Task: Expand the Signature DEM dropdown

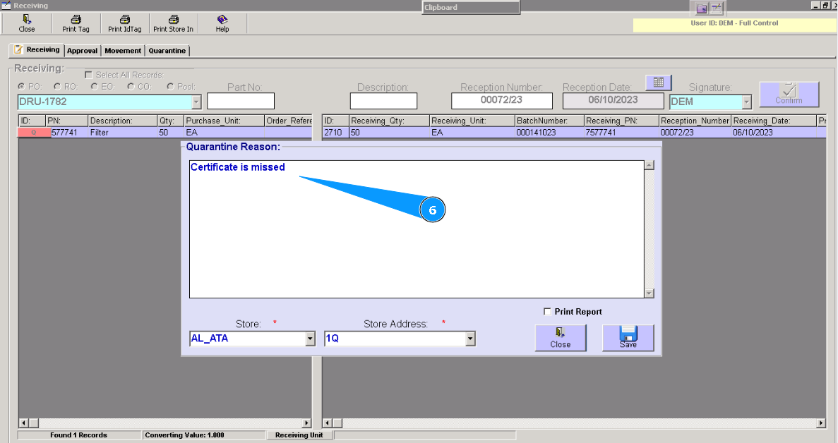Action: (x=747, y=102)
